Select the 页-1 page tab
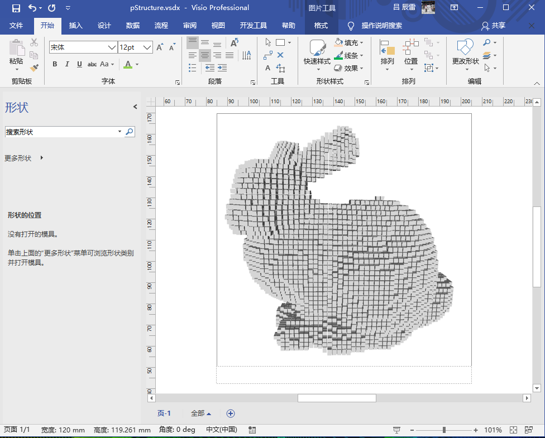545x438 pixels. tap(164, 413)
